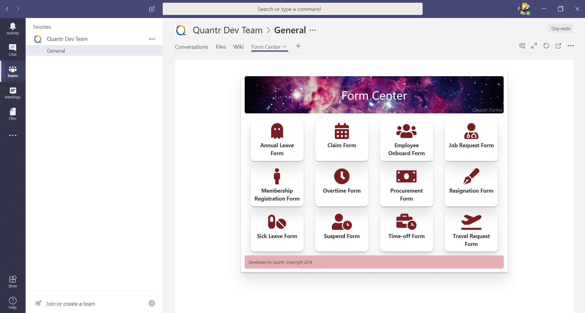Expand the Form Center tab dropdown arrow
Viewport: 585px width, 313px height.
(285, 47)
